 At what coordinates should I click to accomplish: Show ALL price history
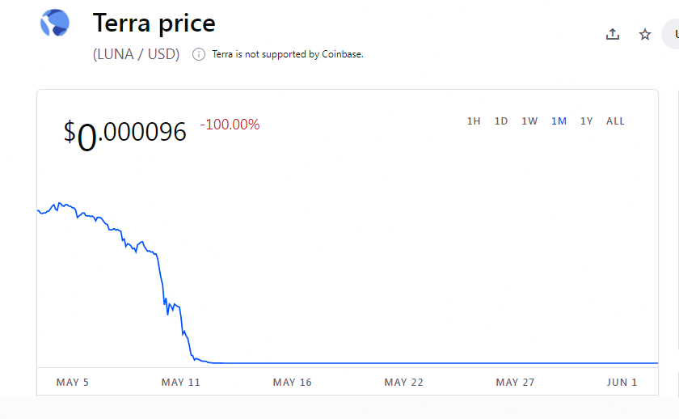pos(615,121)
